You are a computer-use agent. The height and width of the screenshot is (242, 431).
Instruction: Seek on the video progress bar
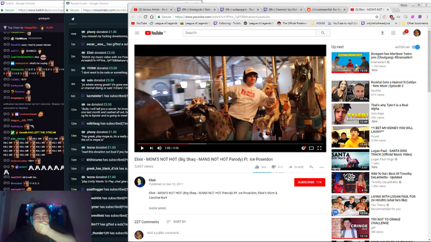pos(230,143)
